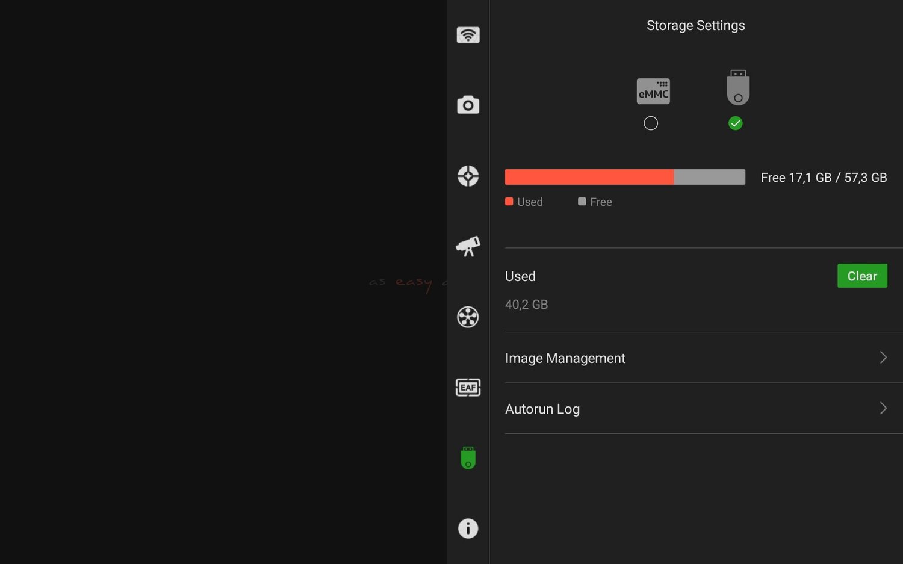Open the Image Management entry

(x=565, y=358)
